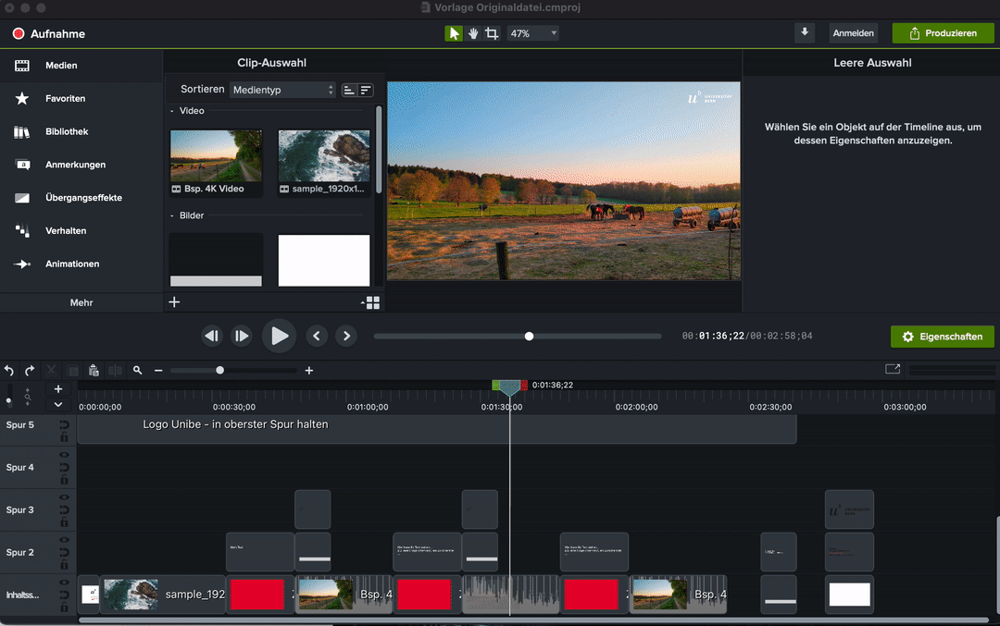1000x626 pixels.
Task: Open the canvas zoom 47% dropdown
Action: pos(533,33)
